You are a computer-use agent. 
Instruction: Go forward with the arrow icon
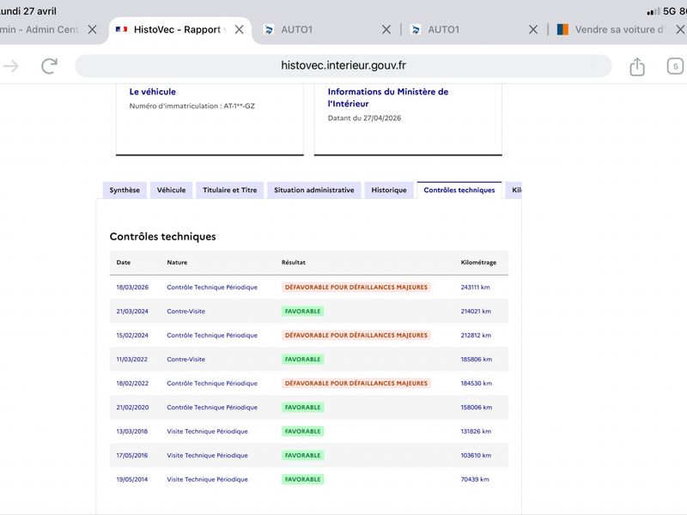pyautogui.click(x=11, y=66)
